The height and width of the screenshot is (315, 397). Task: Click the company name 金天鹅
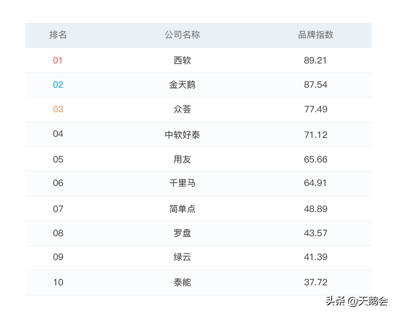[x=182, y=85]
